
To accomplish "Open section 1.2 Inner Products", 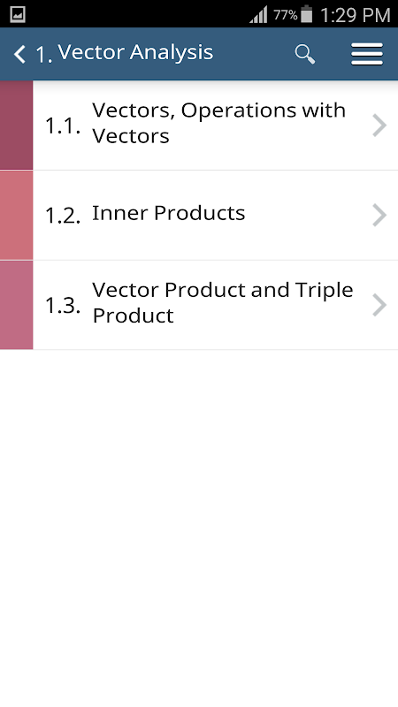I will [215, 215].
